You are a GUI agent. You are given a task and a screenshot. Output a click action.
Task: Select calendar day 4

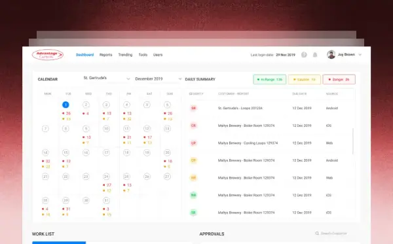(x=126, y=105)
